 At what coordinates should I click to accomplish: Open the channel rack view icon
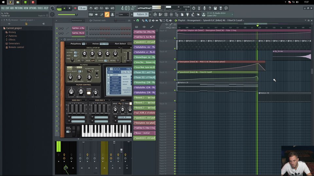(x=166, y=14)
